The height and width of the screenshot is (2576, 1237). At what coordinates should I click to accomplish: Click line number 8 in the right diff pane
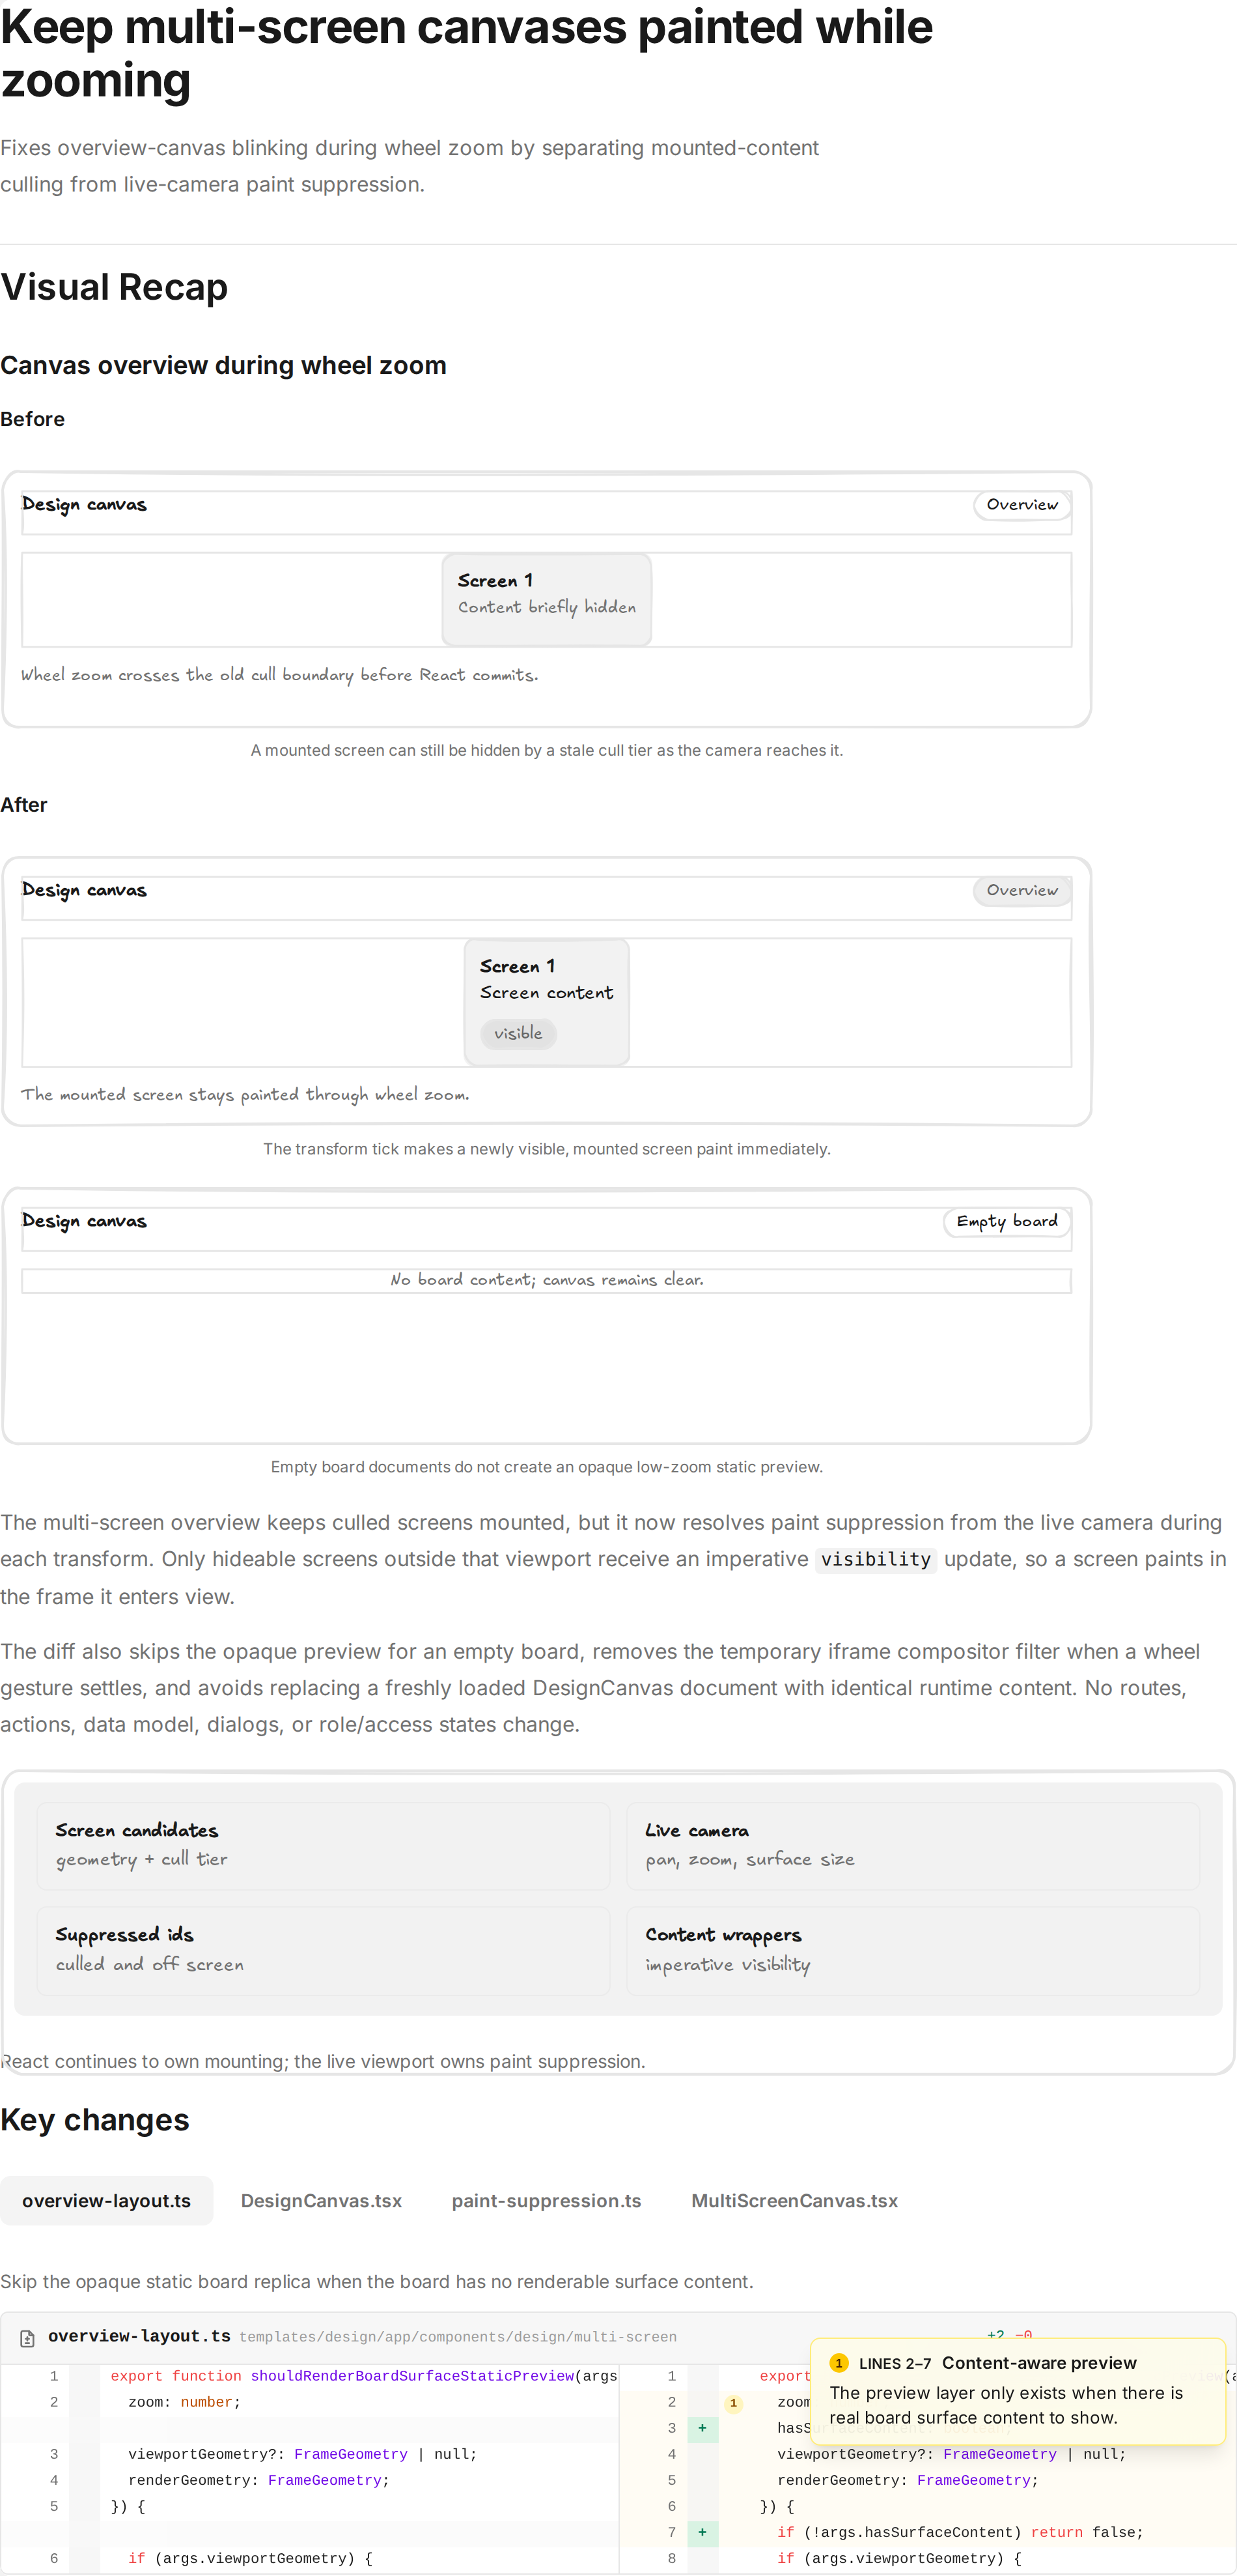pos(671,2558)
